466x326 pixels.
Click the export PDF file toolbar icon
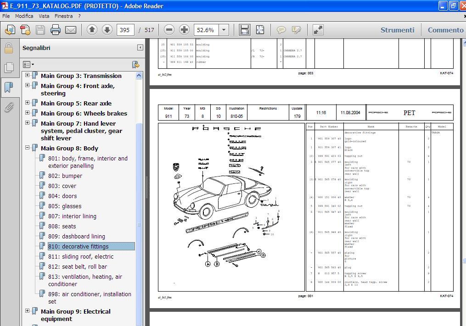(x=25, y=30)
